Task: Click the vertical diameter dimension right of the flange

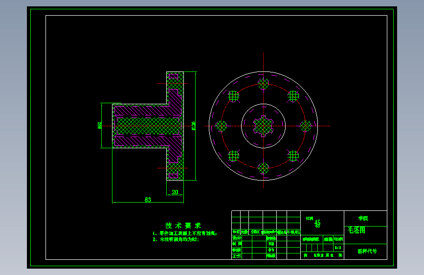Action: [x=193, y=126]
